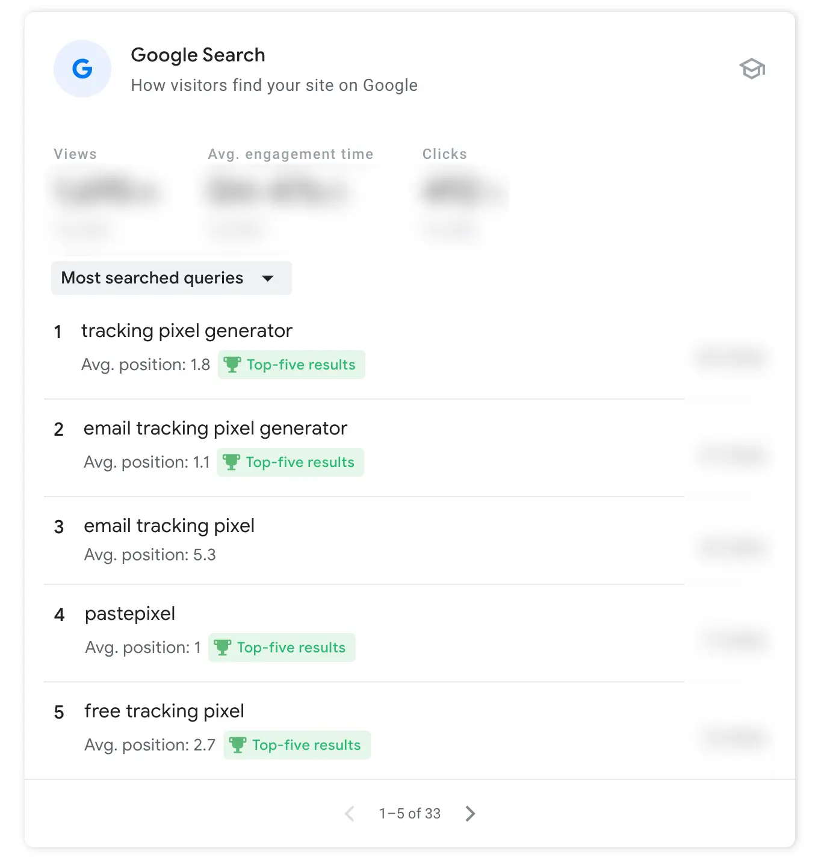Click the next page arrow icon
Image resolution: width=821 pixels, height=863 pixels.
tap(470, 814)
